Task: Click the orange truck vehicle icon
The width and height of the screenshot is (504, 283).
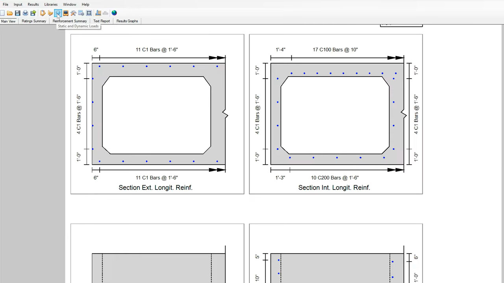Action: [66, 13]
